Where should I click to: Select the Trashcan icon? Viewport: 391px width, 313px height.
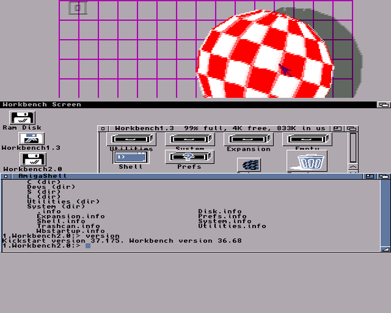[x=307, y=160]
